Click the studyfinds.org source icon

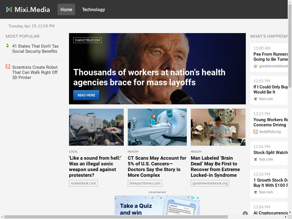[255, 132]
